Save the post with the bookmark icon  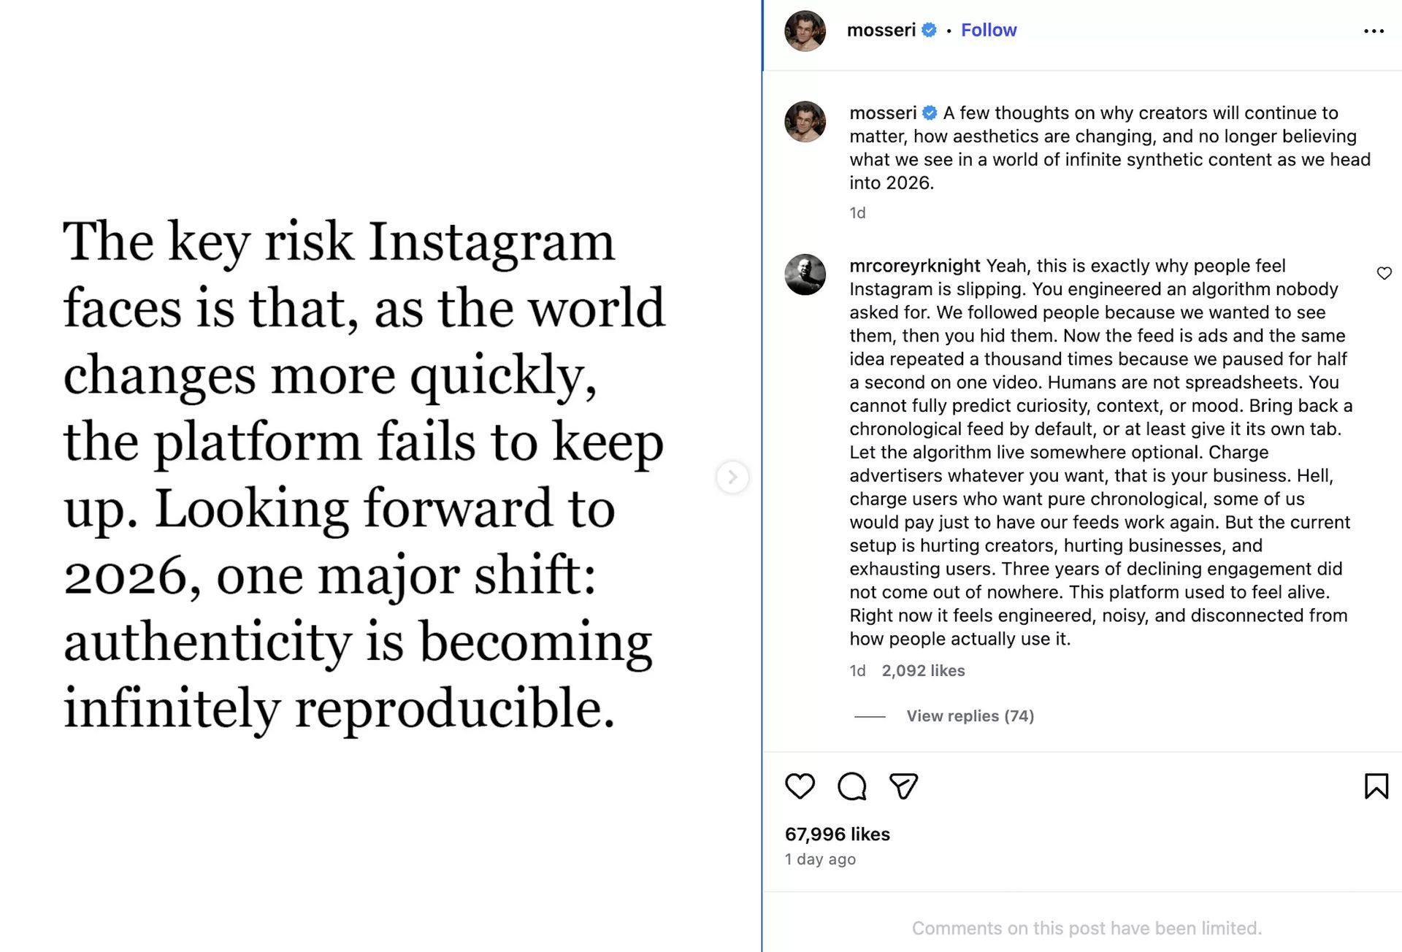point(1376,786)
